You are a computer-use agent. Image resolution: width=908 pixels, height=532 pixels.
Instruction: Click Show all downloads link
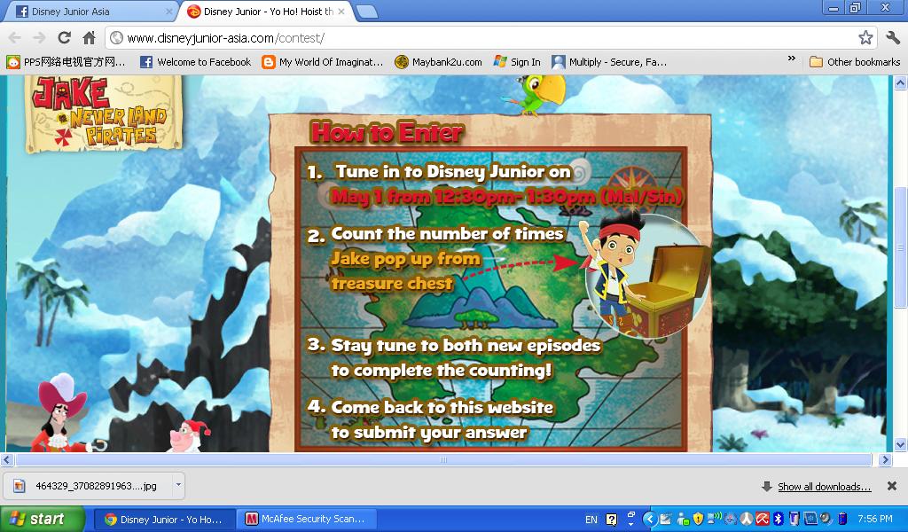click(824, 487)
